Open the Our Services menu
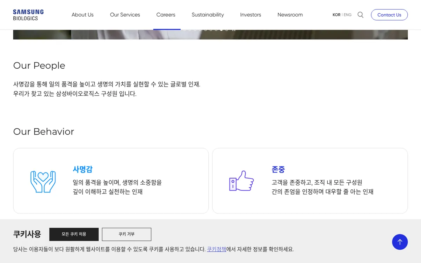The height and width of the screenshot is (263, 421). coord(125,15)
